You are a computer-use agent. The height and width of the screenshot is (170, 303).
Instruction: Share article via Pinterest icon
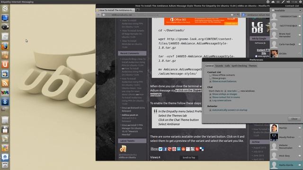point(174,149)
